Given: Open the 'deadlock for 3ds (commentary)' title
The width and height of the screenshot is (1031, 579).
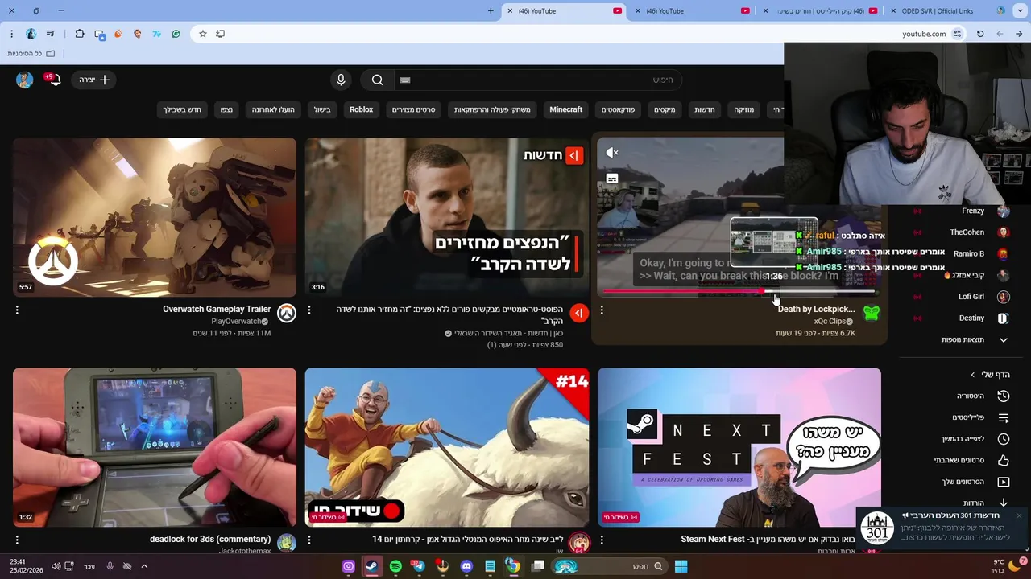Looking at the screenshot, I should (x=210, y=539).
